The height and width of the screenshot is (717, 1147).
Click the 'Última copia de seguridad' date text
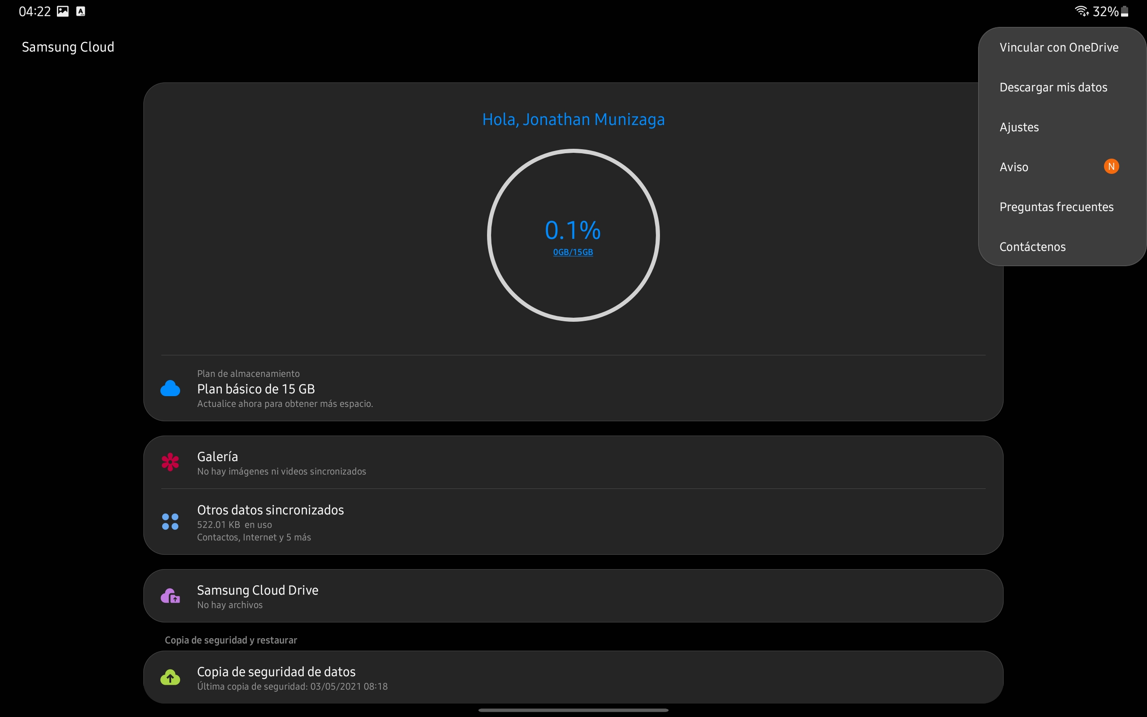pos(293,687)
